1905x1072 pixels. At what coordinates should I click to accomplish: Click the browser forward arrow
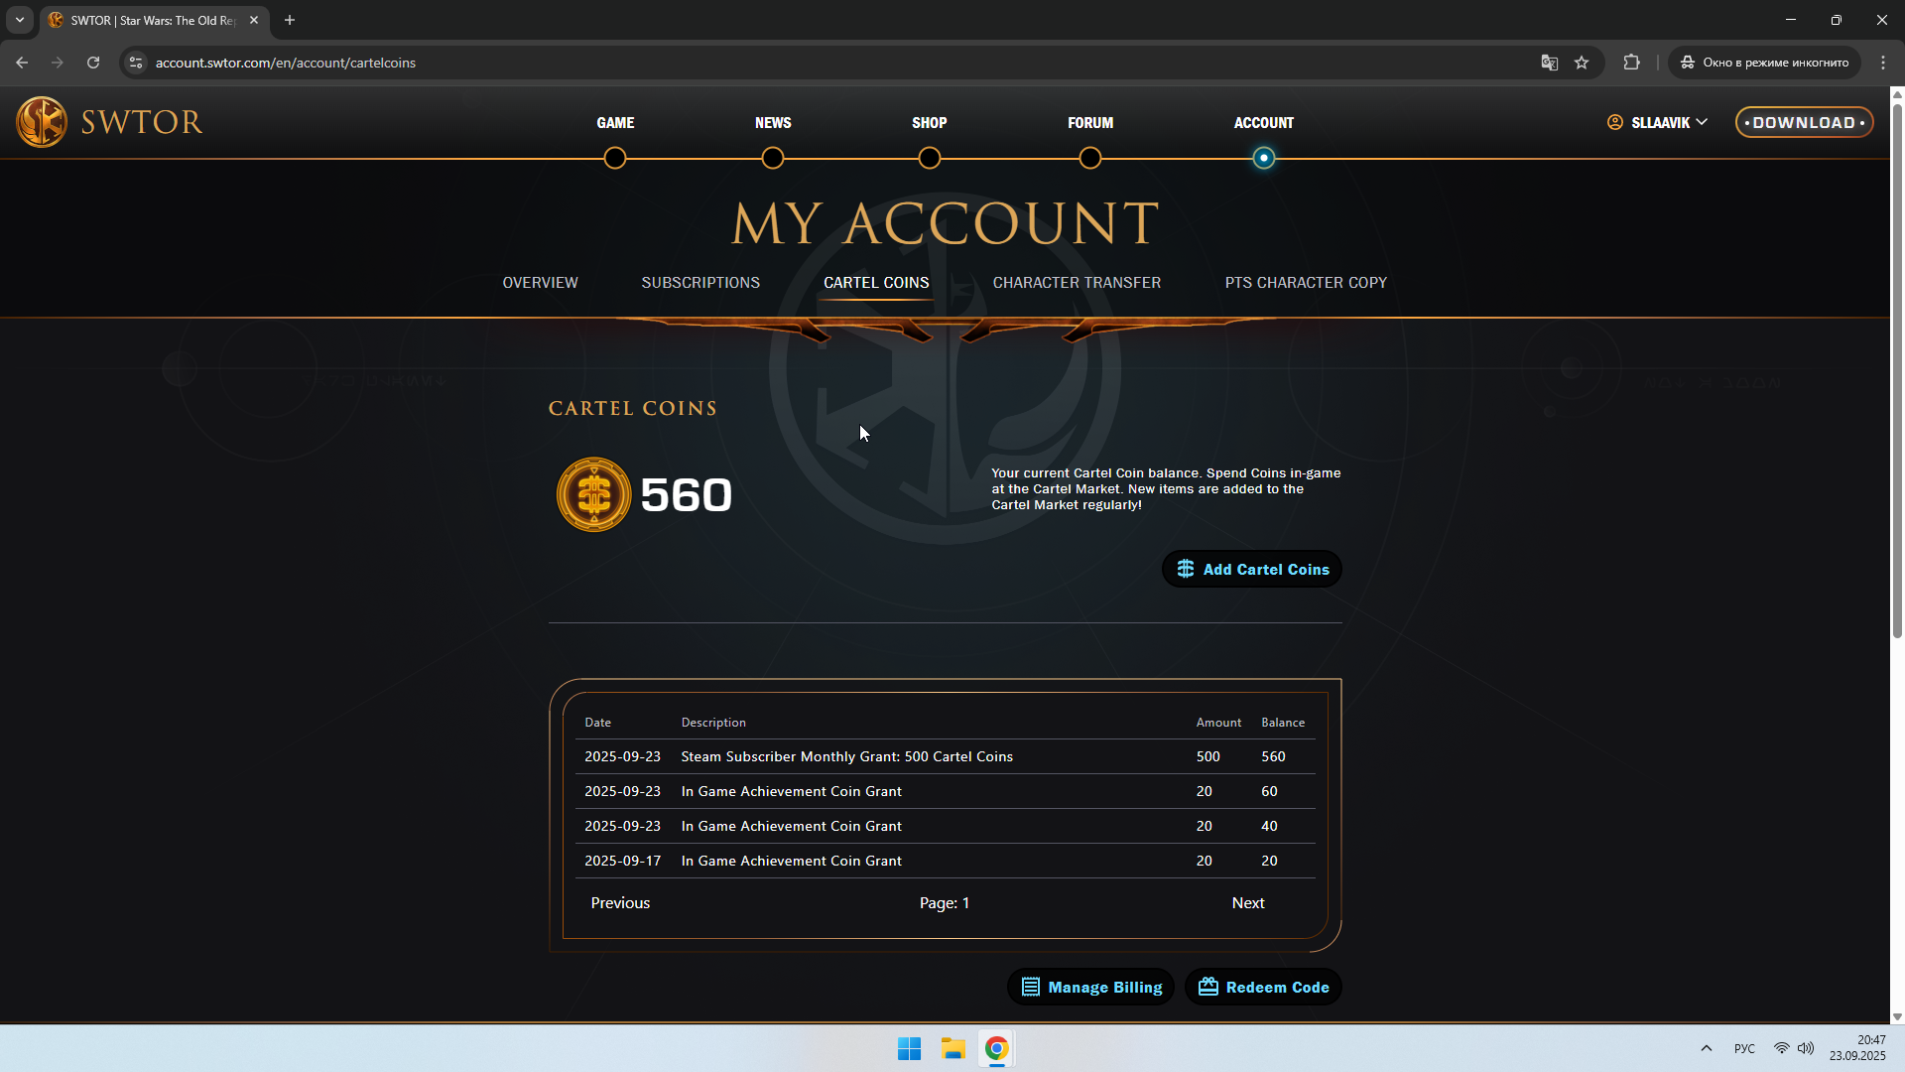click(58, 63)
